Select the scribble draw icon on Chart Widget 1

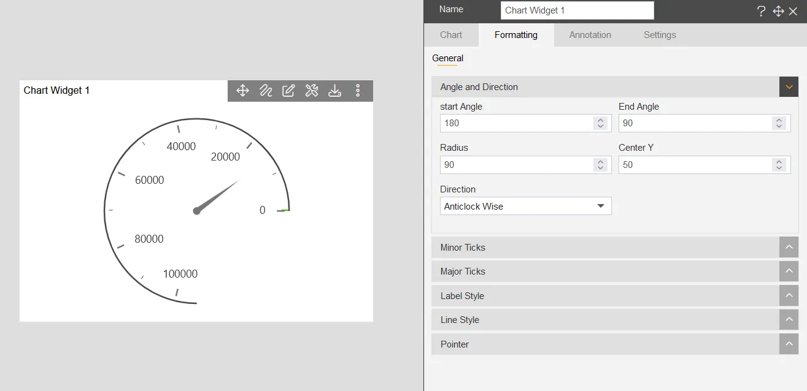[x=265, y=90]
